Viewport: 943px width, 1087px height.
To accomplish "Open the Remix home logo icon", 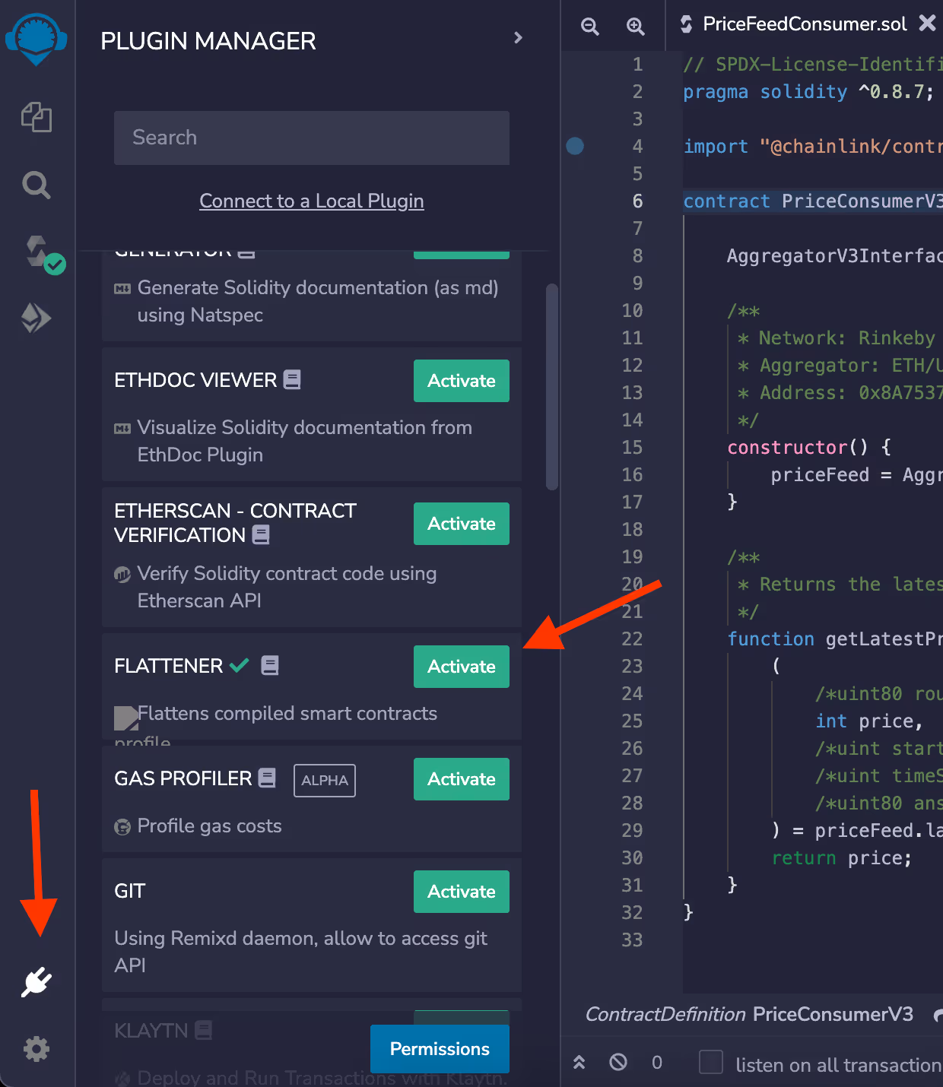I will (36, 40).
